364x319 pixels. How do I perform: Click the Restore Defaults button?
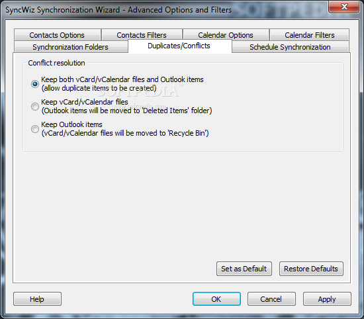point(311,269)
